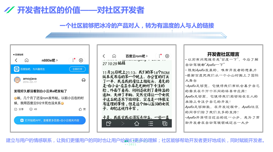This screenshot has height=152, width=273.
Task: Open the tabs counter icon showing 4
Action: tap(165, 123)
